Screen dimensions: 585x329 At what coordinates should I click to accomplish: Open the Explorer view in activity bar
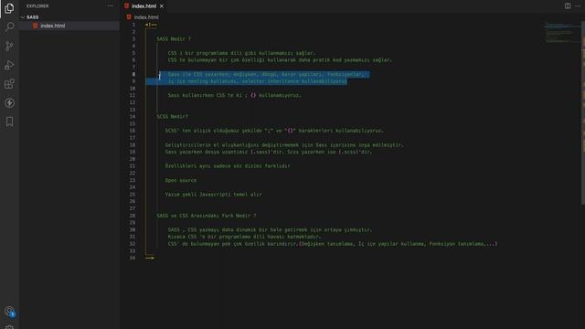9,8
